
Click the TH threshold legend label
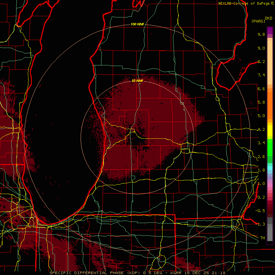point(262,238)
